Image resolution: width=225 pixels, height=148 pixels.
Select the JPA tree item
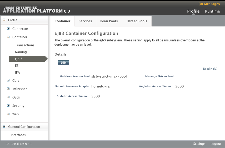point(17,73)
